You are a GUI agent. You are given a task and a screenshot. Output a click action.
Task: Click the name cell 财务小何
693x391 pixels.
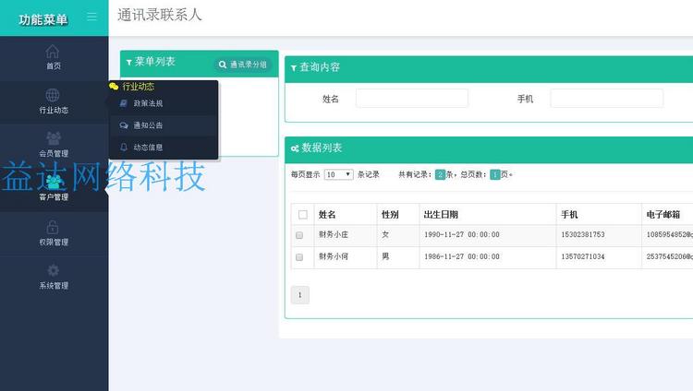tap(334, 256)
